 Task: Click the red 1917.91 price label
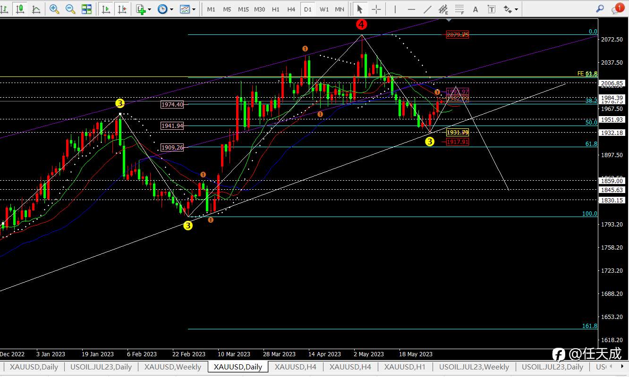(458, 142)
